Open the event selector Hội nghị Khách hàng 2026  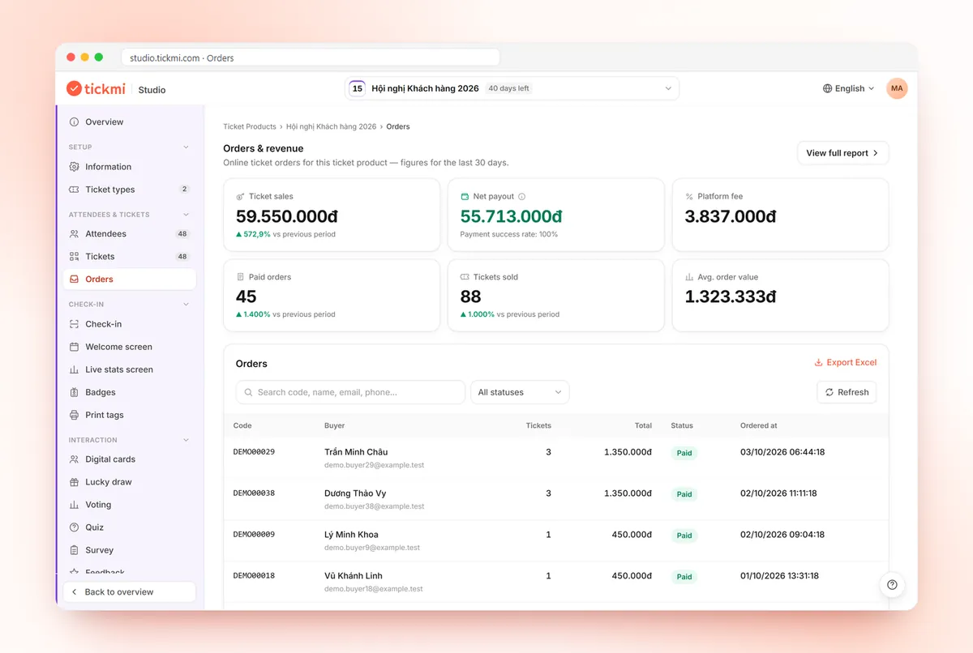pyautogui.click(x=512, y=88)
